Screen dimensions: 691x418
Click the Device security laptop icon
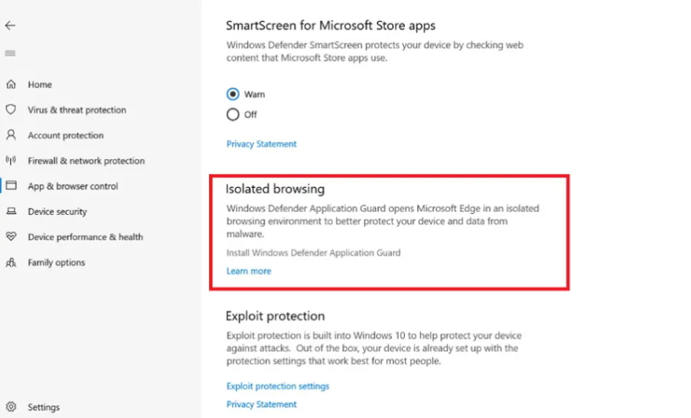(11, 212)
